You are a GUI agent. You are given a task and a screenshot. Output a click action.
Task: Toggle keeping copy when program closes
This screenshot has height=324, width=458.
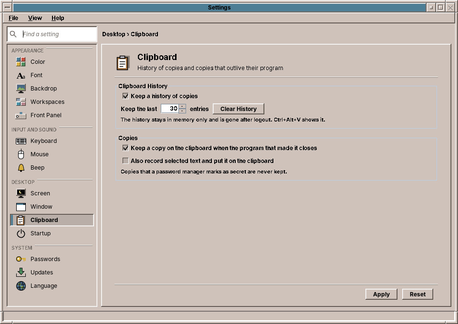[x=125, y=148]
